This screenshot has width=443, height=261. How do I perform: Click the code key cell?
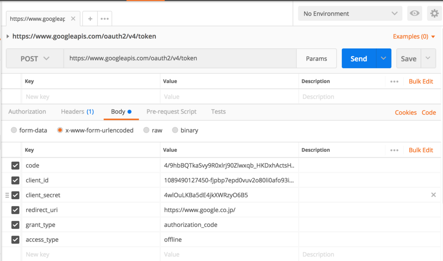pyautogui.click(x=91, y=166)
